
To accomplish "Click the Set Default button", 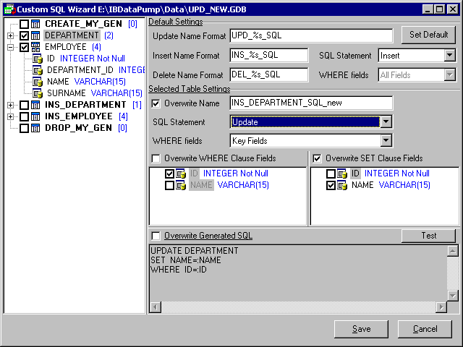I will point(428,35).
